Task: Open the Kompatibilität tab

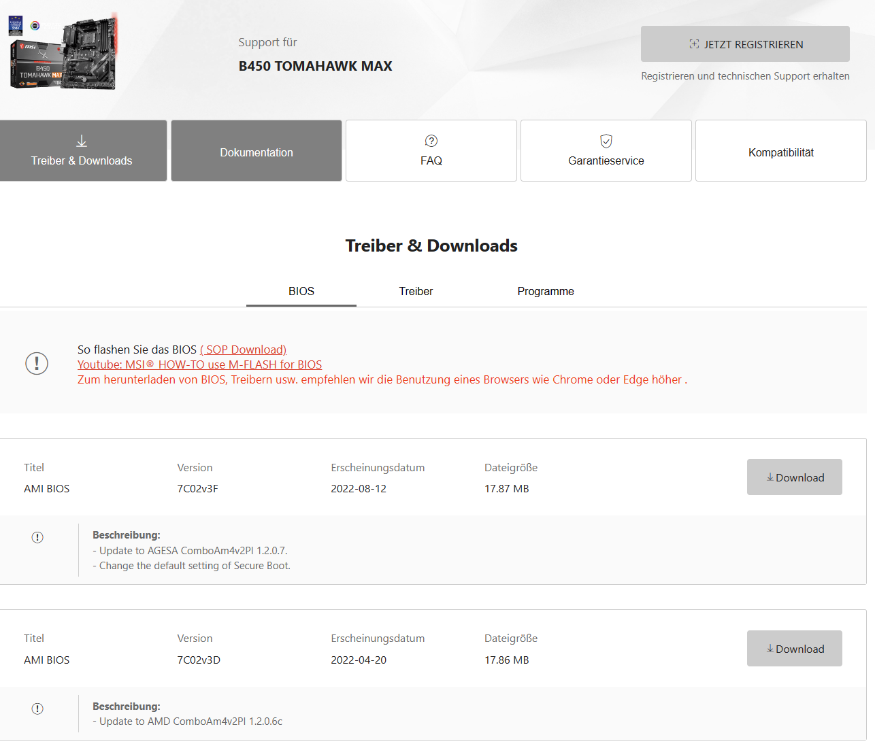Action: click(x=781, y=151)
